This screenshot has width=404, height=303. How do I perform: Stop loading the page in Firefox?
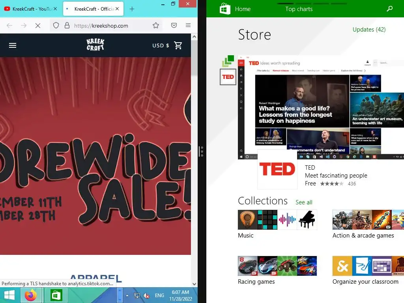[37, 25]
